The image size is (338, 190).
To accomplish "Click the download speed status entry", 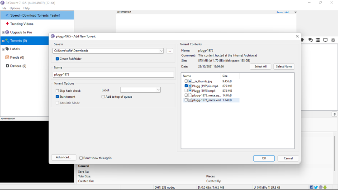I will click(x=211, y=187).
